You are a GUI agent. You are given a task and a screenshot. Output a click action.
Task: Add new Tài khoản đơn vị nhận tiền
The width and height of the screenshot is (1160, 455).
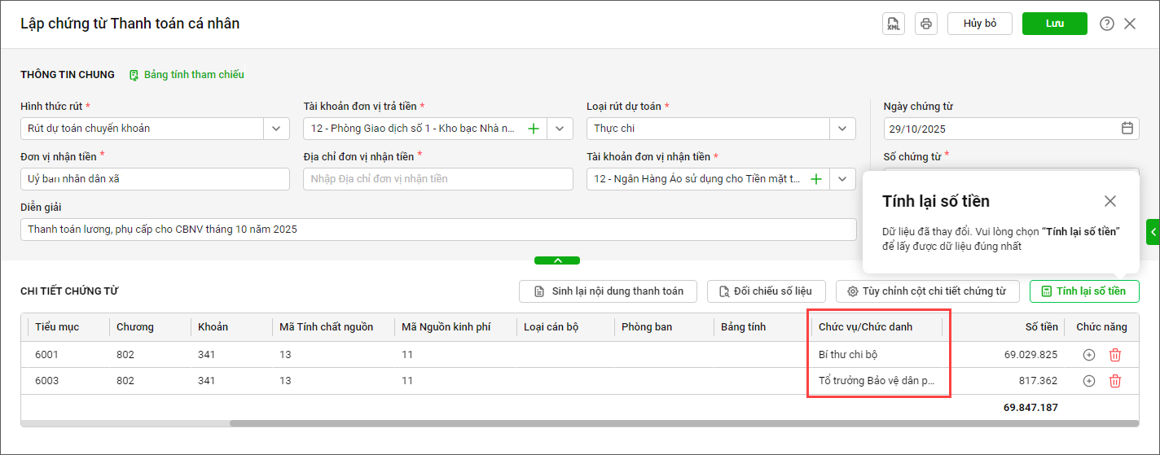coord(816,179)
